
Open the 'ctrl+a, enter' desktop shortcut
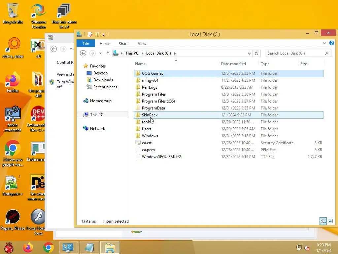coord(13,48)
